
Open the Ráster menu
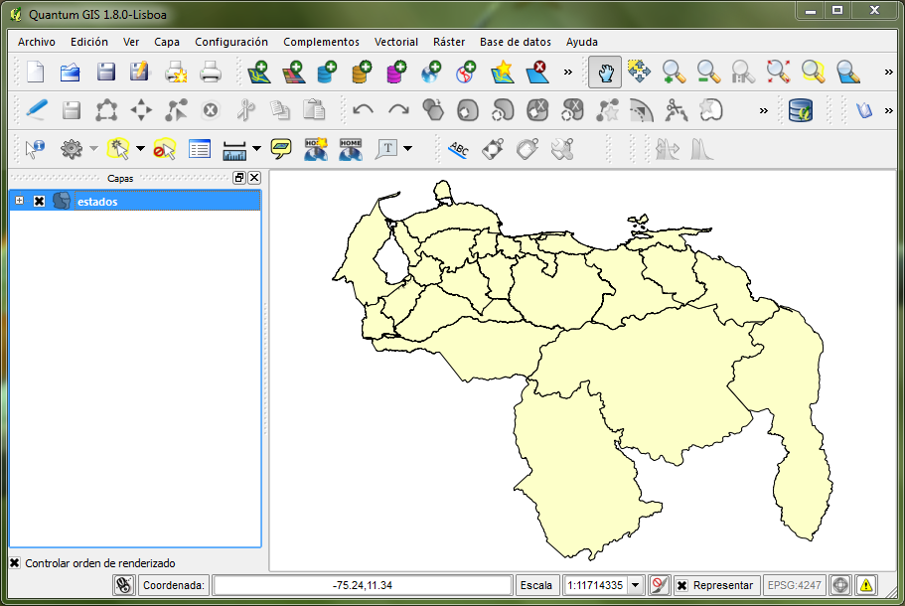coord(449,42)
